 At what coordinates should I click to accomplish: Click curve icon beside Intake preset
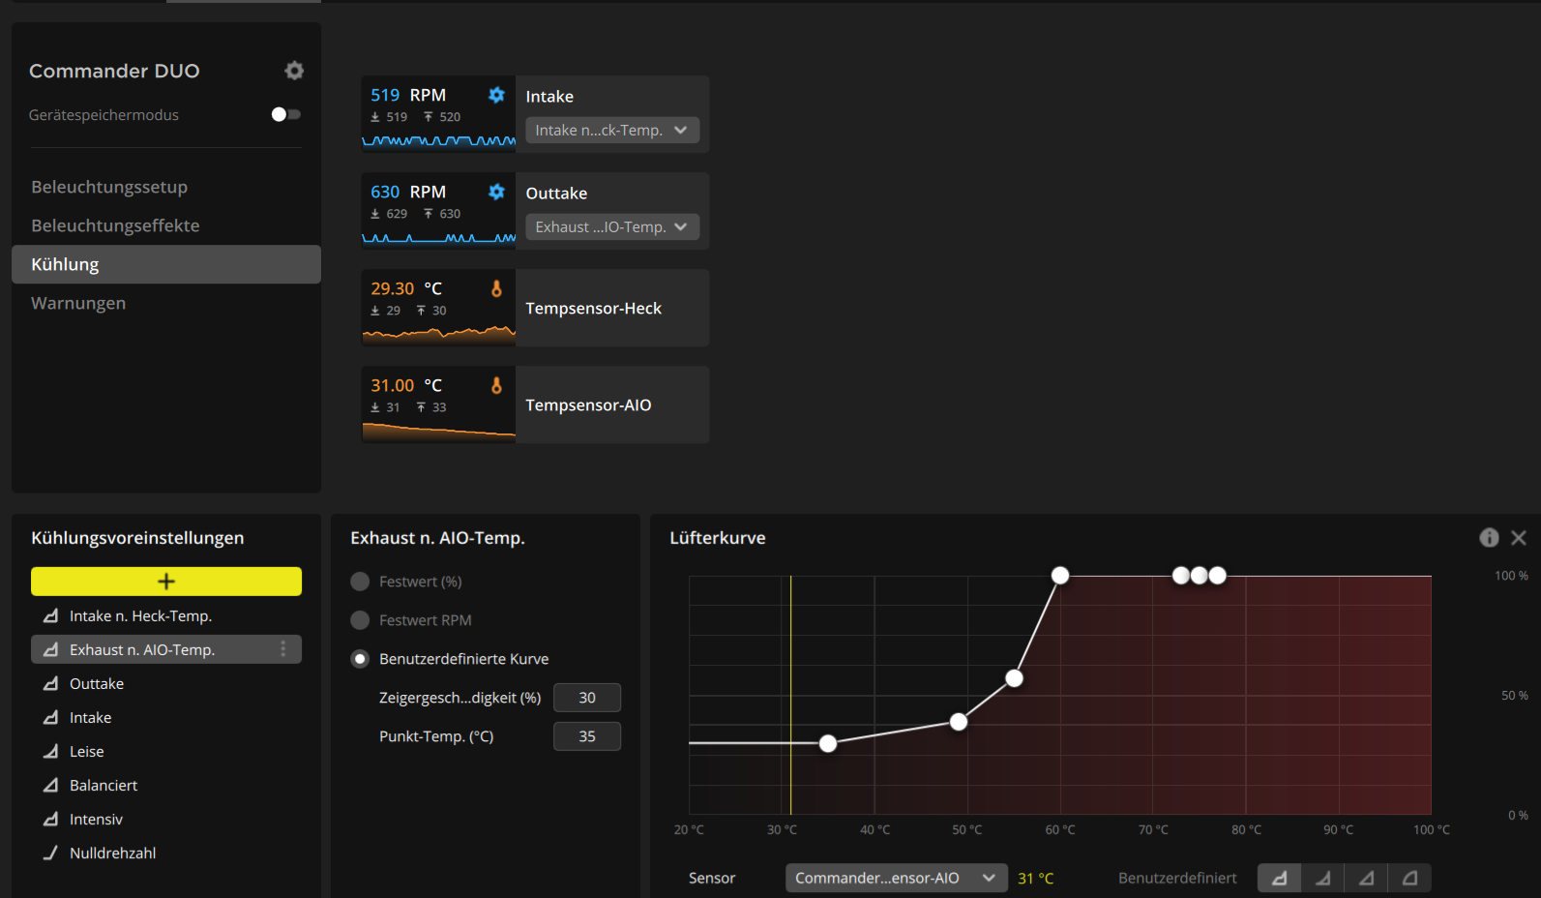50,717
